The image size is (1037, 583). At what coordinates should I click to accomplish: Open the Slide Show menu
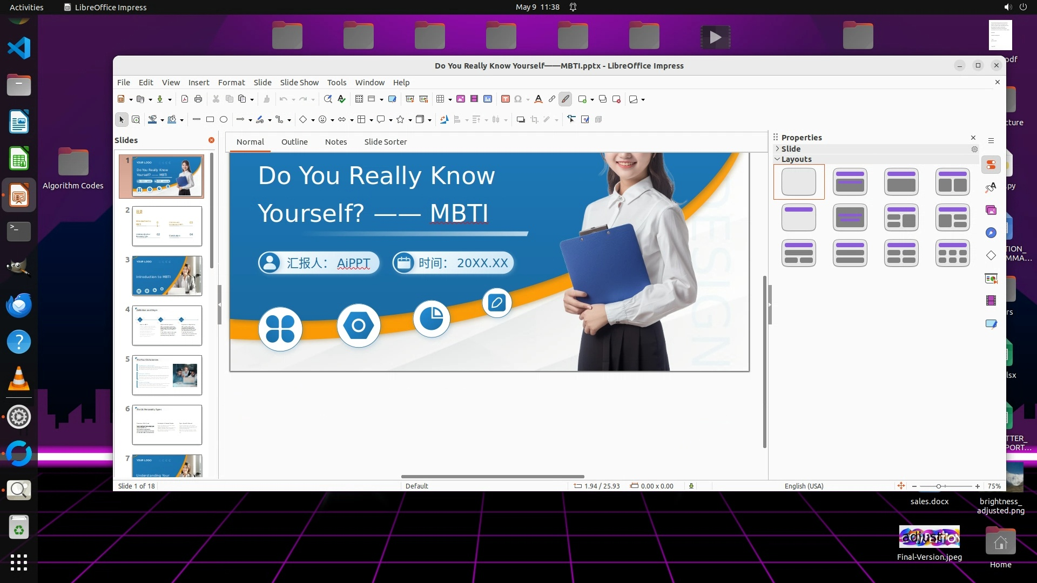[299, 82]
